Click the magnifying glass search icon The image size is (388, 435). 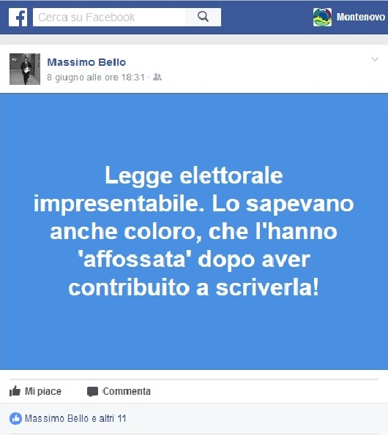click(203, 17)
